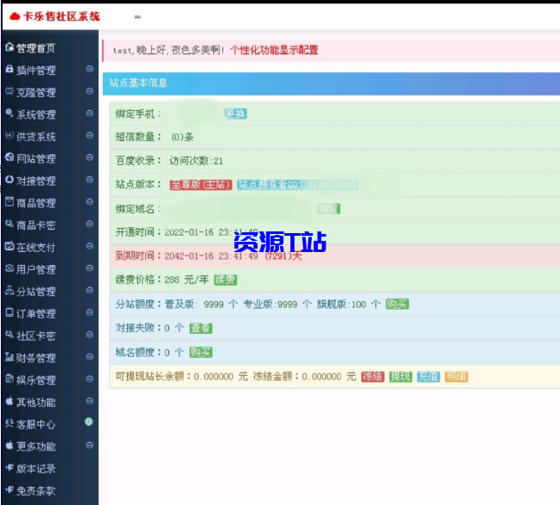This screenshot has width=560, height=505.
Task: Expand the 更多功能 arrow
Action: [89, 446]
